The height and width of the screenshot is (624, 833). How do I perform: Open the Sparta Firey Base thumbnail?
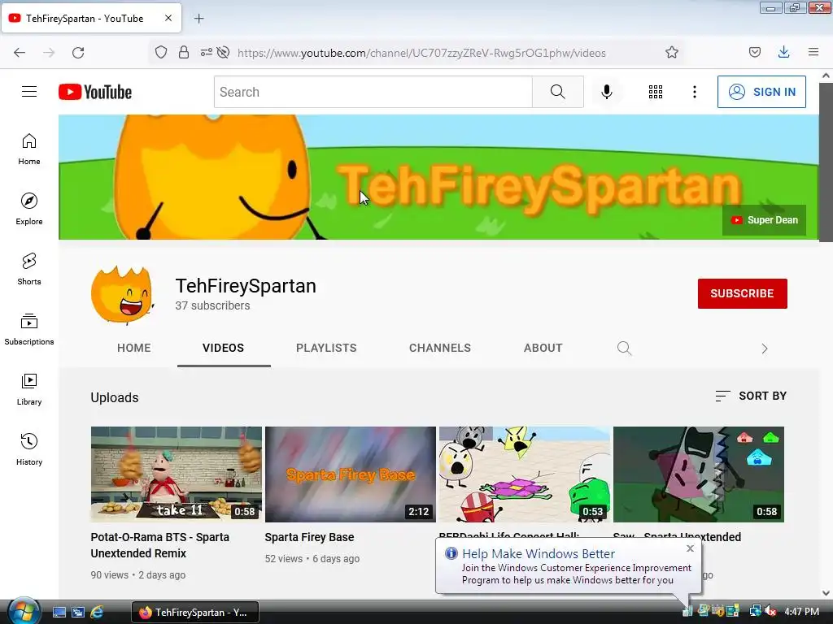pos(351,474)
